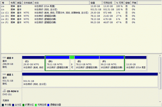Click the 99.23 GB capacity cell
This screenshot has height=107, width=162.
point(95,22)
